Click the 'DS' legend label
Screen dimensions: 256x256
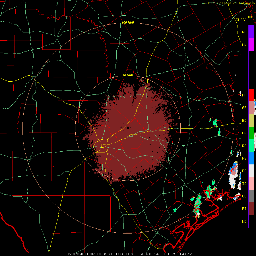click(x=244, y=171)
